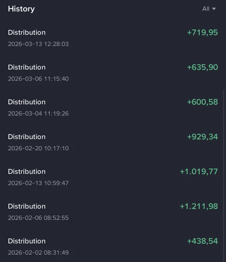Open the Distribution entry dated 2026-02-20

[113, 142]
